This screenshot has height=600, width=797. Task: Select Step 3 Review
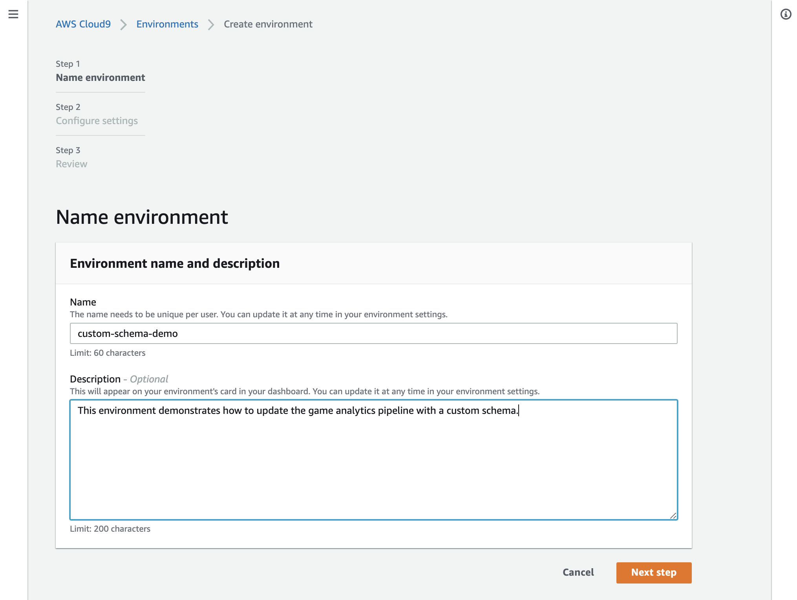[x=71, y=164]
